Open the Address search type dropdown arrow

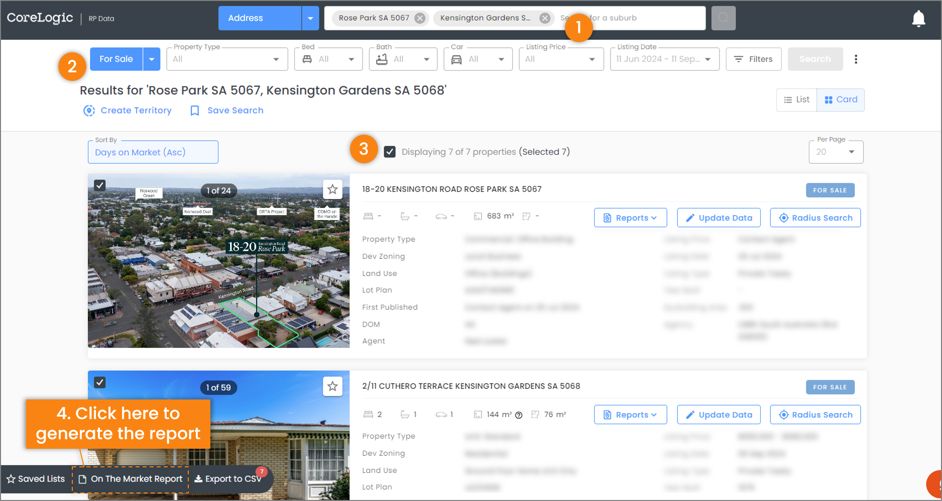tap(310, 18)
